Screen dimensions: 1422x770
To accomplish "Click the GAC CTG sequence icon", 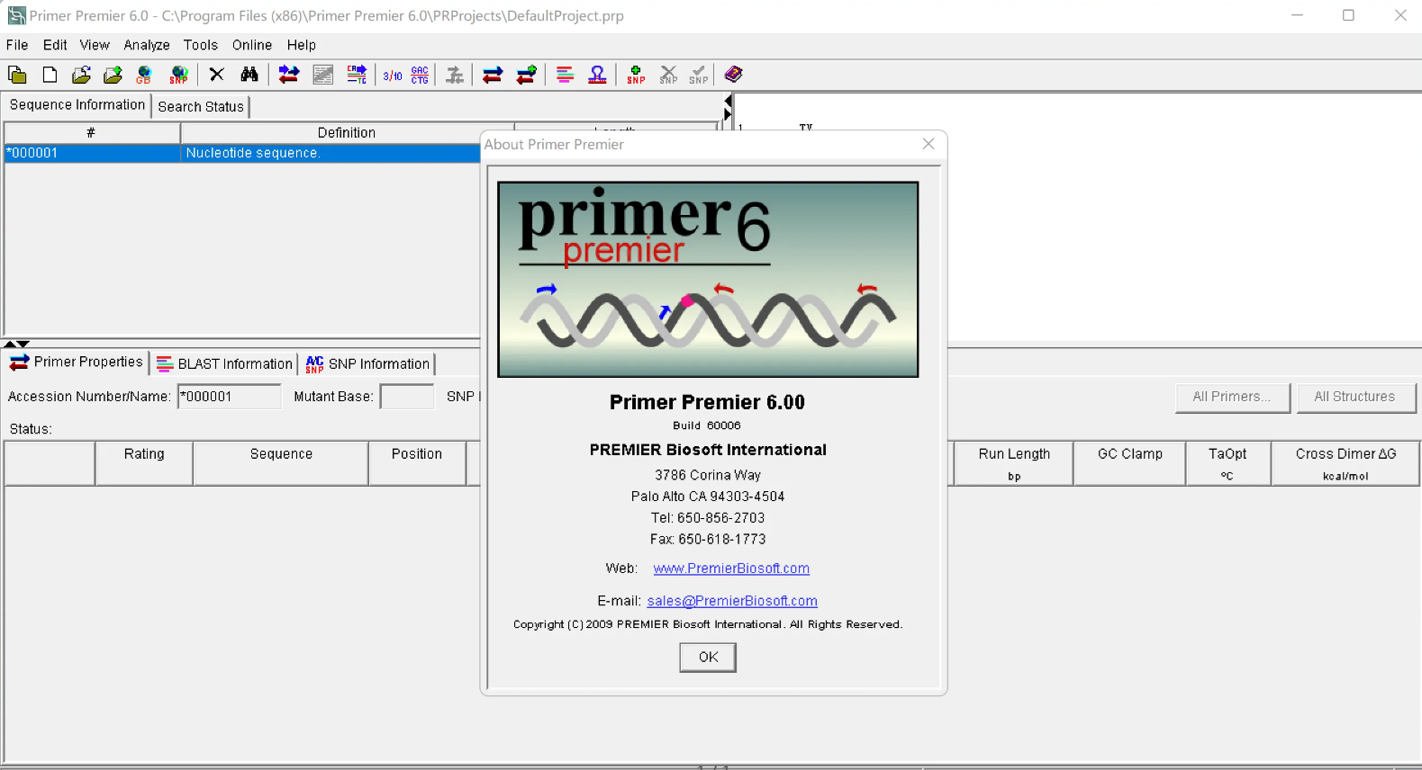I will (420, 75).
